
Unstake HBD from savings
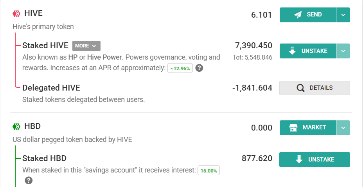tap(314, 160)
